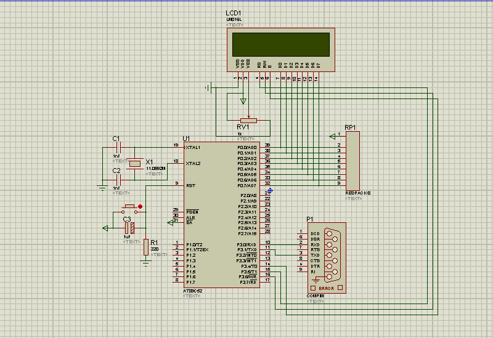Select the R1 resistor symbol
This screenshot has width=493, height=338.
[146, 247]
